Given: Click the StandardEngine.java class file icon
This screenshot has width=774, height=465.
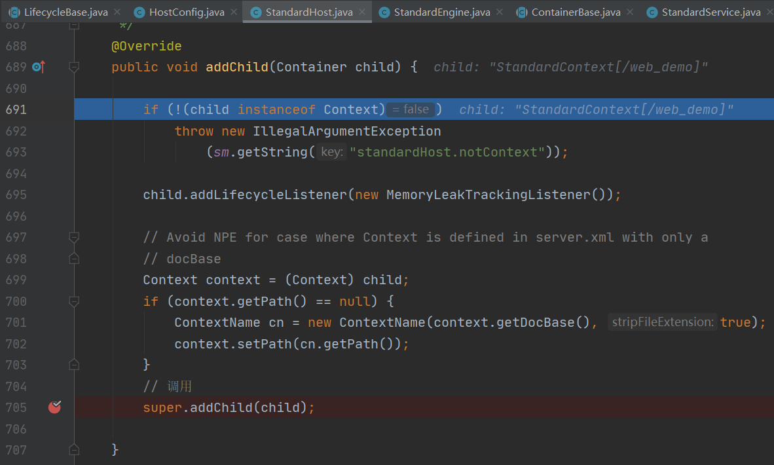Looking at the screenshot, I should coord(384,12).
